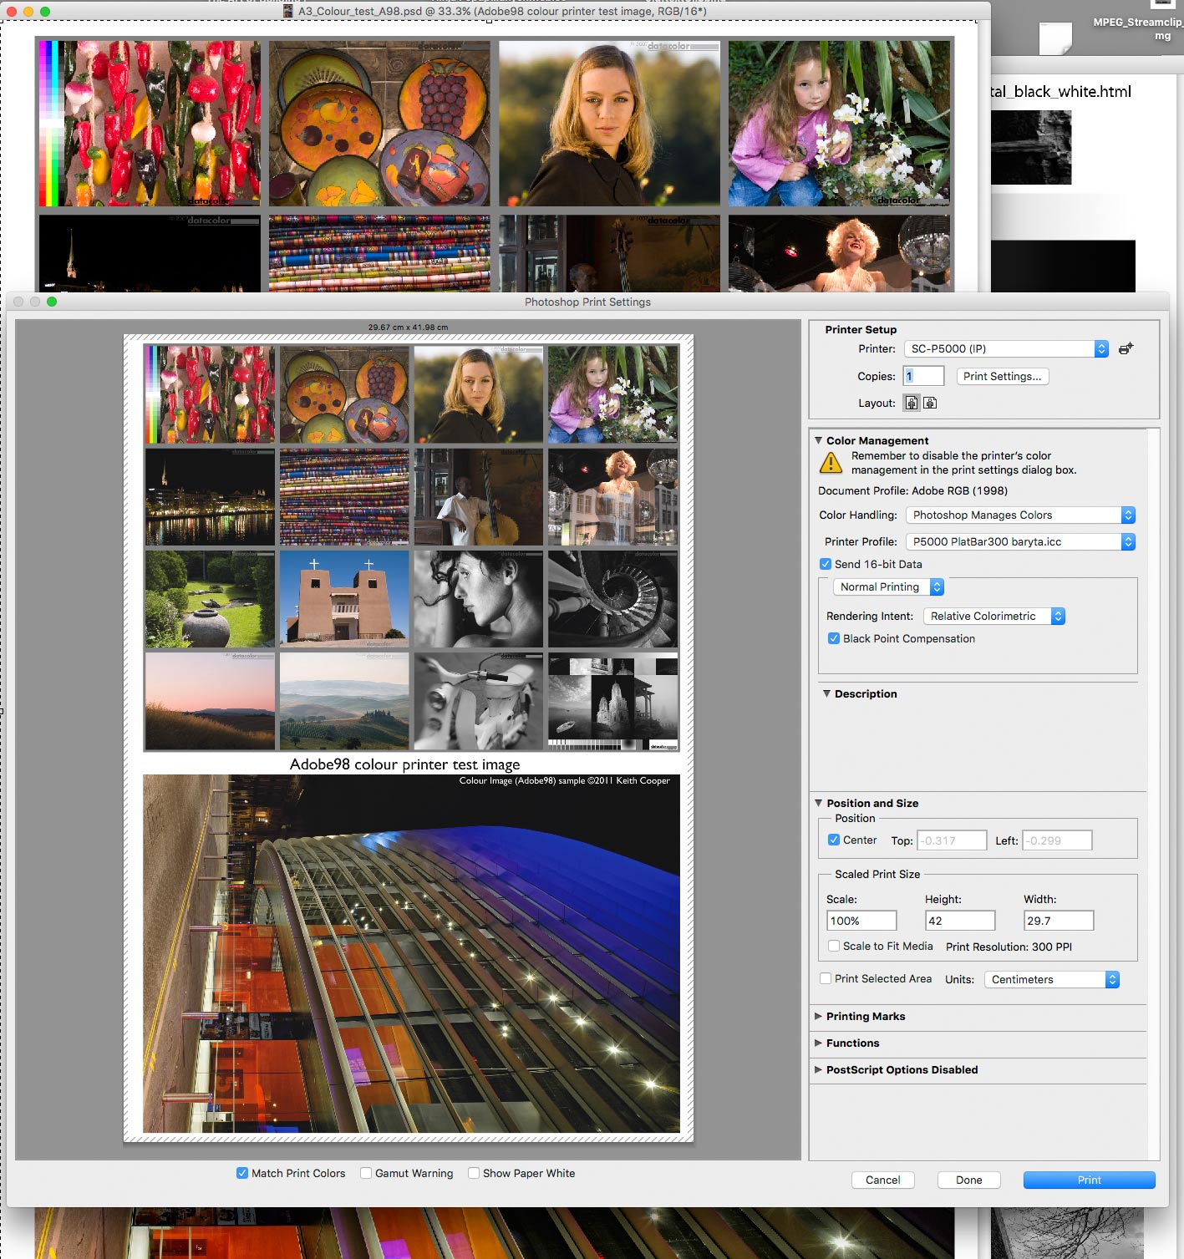The image size is (1184, 1259).
Task: Click the Height field showing 42
Action: pyautogui.click(x=960, y=921)
